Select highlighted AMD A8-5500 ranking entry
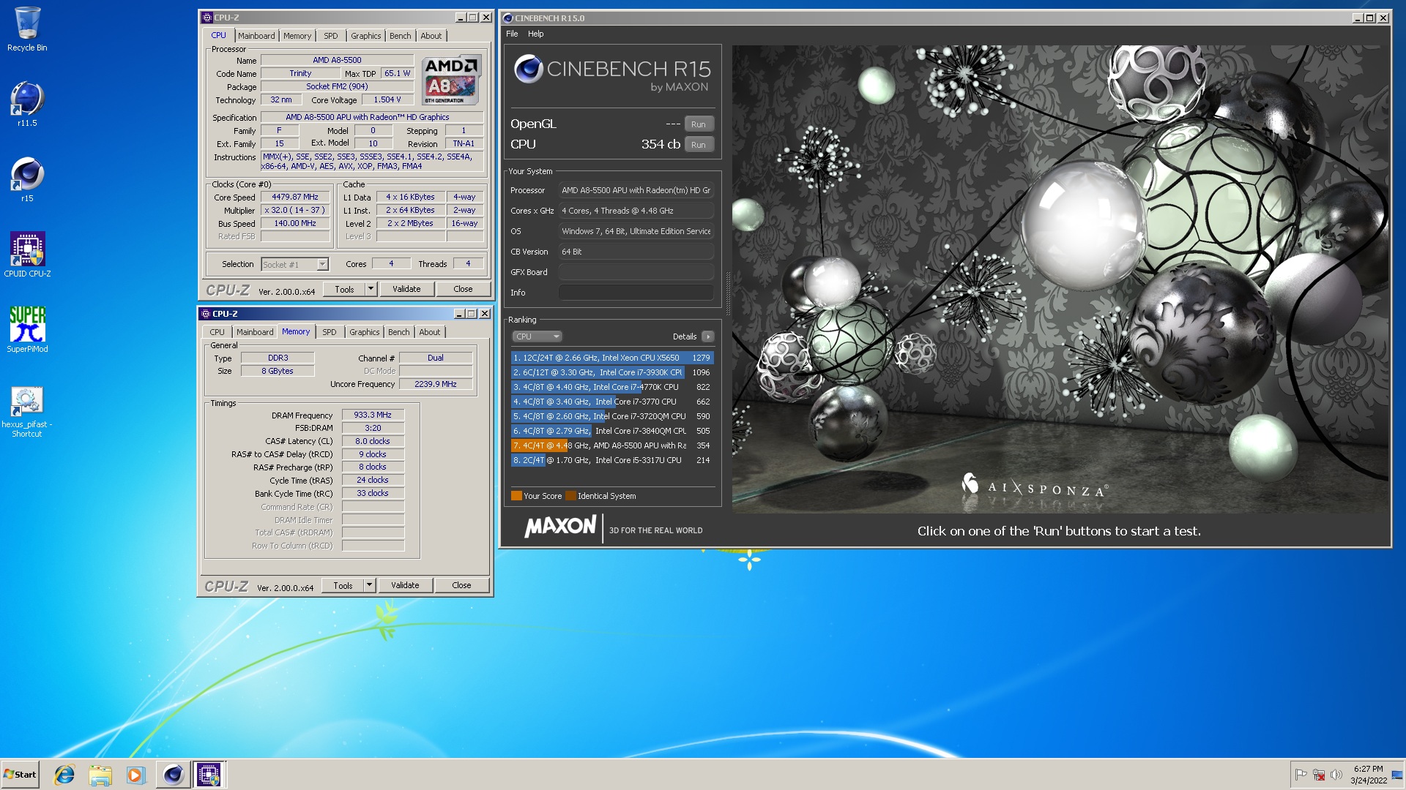Viewport: 1406px width, 790px height. [612, 445]
